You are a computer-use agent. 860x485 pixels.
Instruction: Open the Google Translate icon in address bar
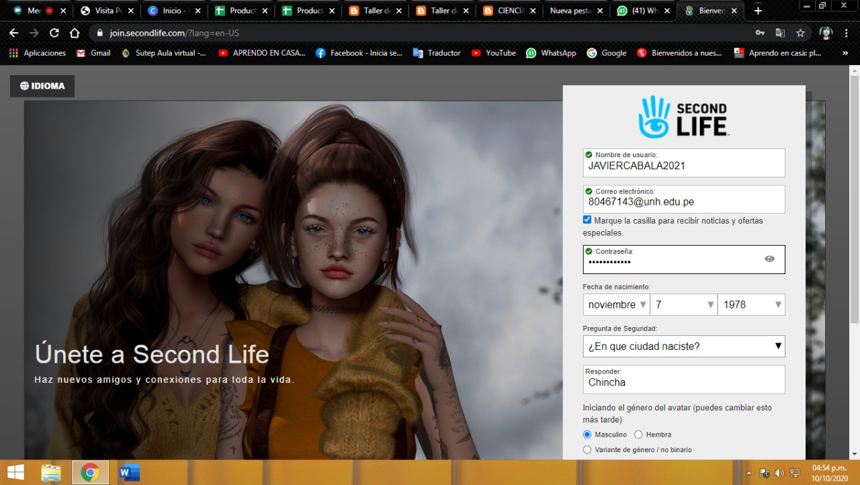click(x=780, y=32)
